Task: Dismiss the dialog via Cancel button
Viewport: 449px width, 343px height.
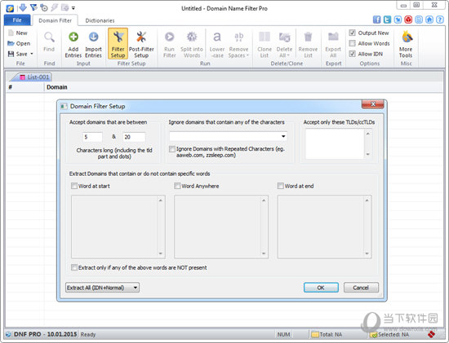Action: [x=361, y=288]
